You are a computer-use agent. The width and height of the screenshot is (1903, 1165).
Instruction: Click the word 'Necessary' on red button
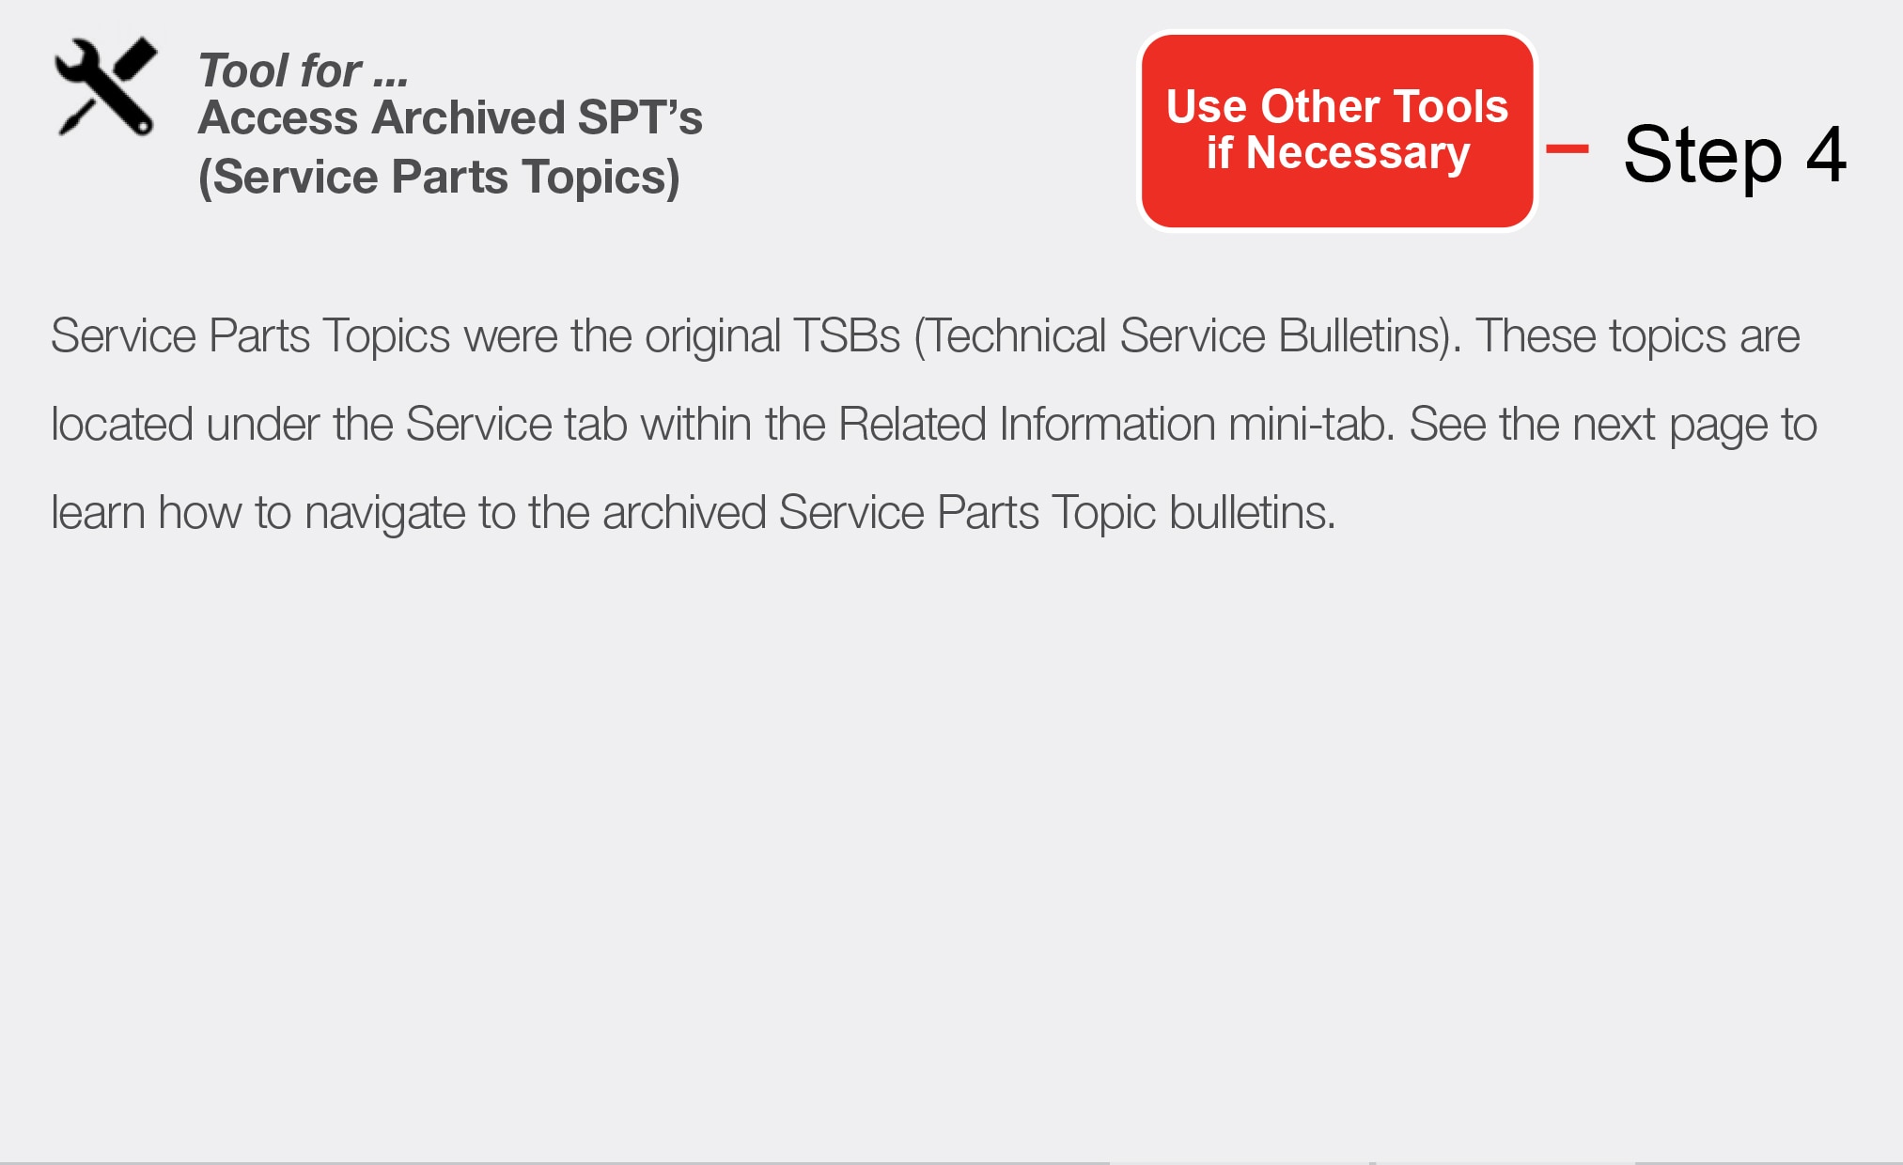click(1357, 153)
